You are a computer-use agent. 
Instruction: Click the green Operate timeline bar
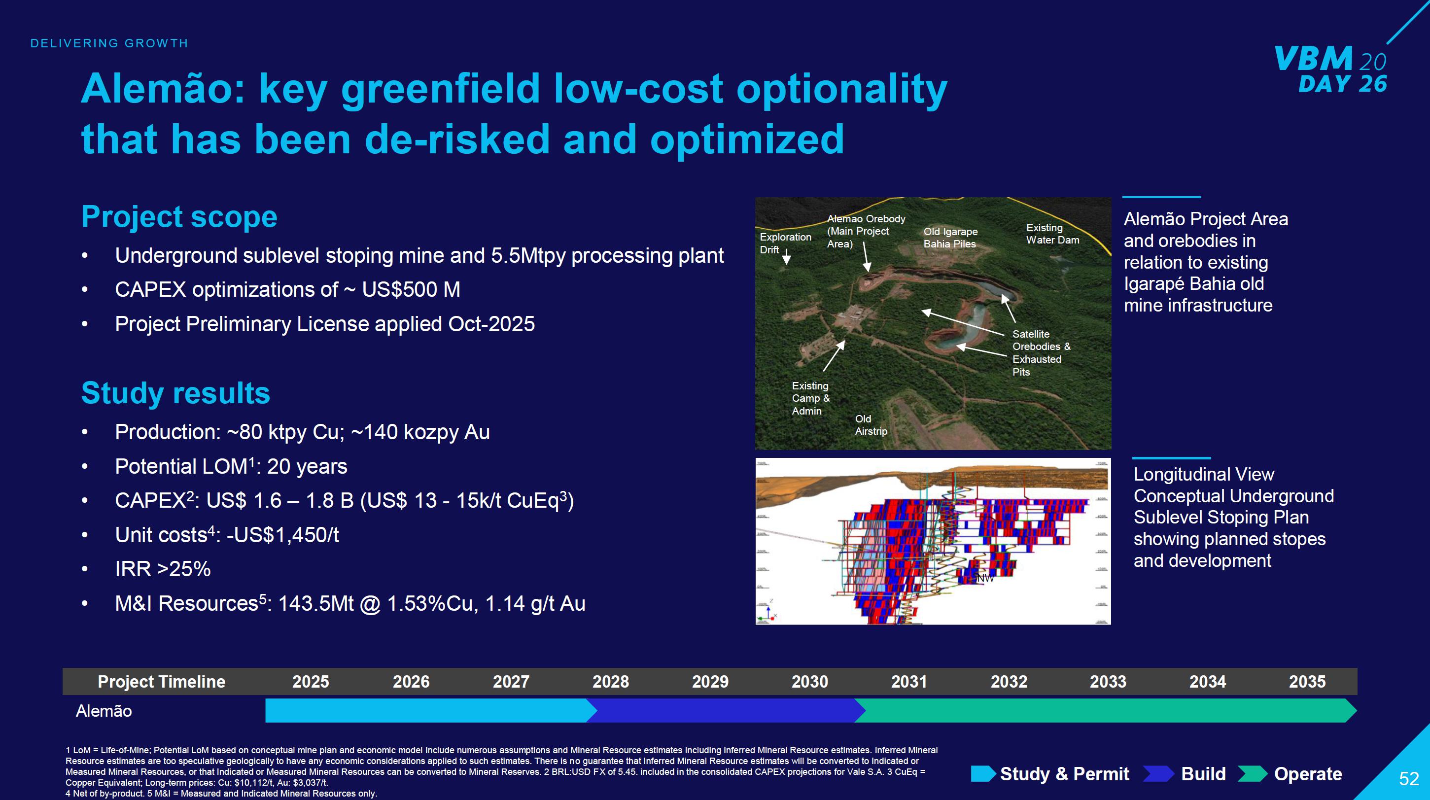pyautogui.click(x=1105, y=711)
